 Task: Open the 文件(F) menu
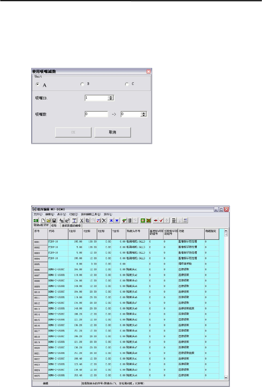click(38, 214)
